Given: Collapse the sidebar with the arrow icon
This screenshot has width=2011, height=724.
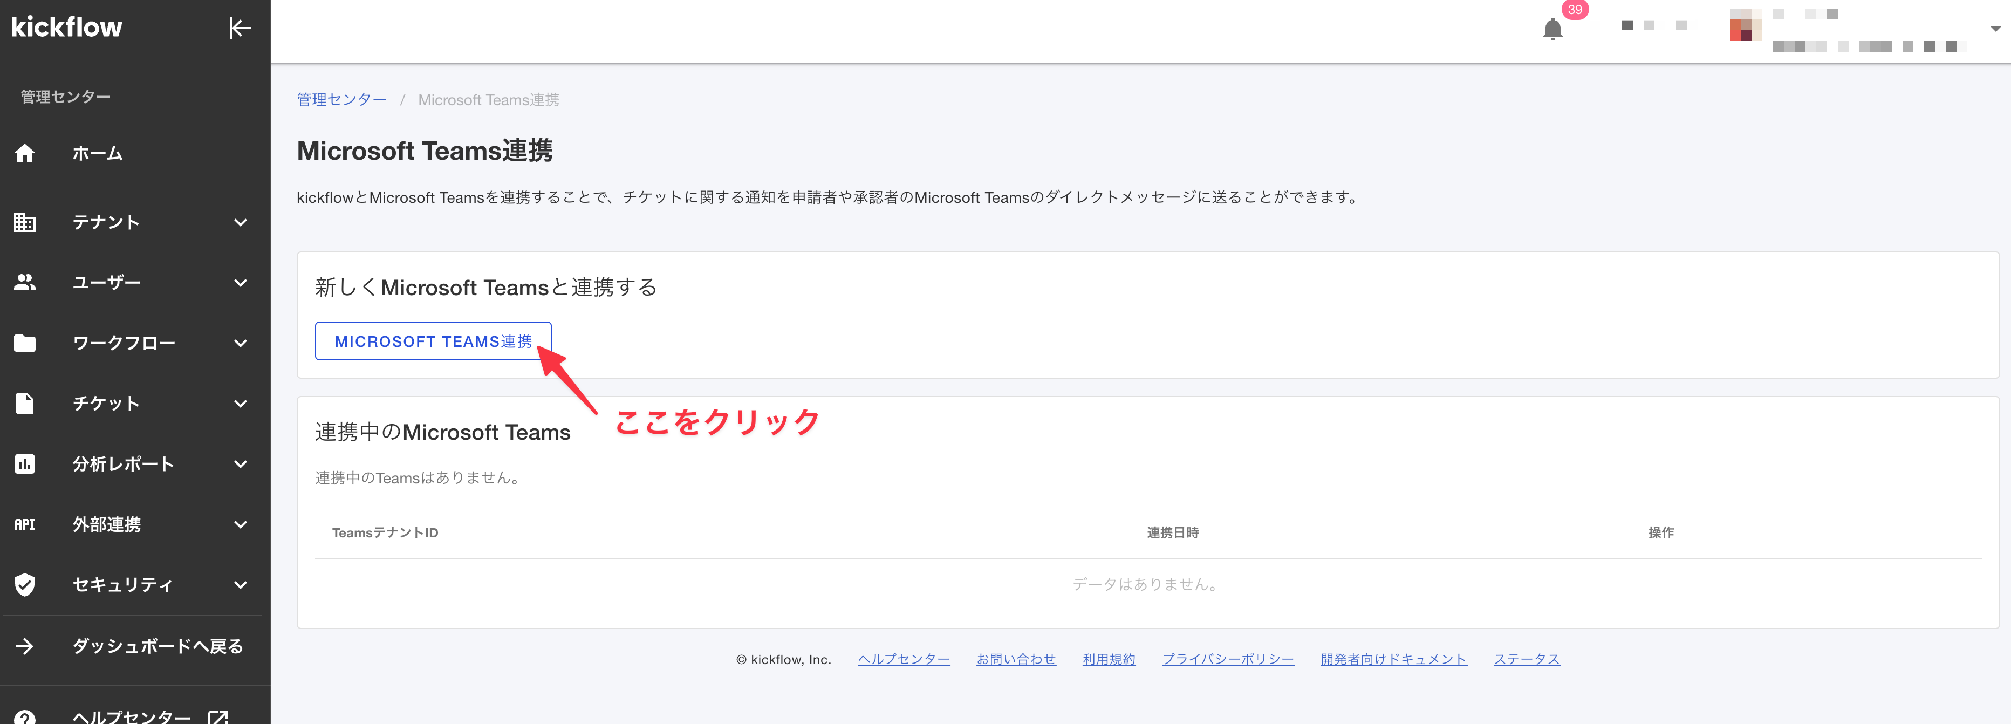Looking at the screenshot, I should pyautogui.click(x=240, y=28).
